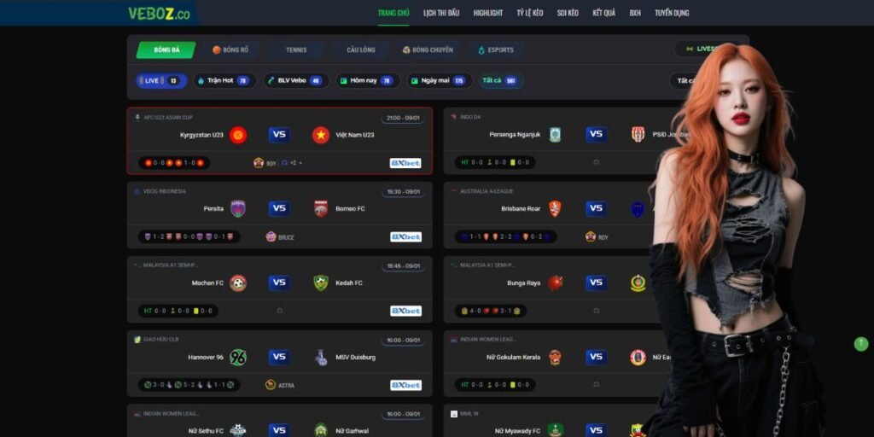Click the Brisbane Roar team logo
The image size is (874, 437).
555,209
